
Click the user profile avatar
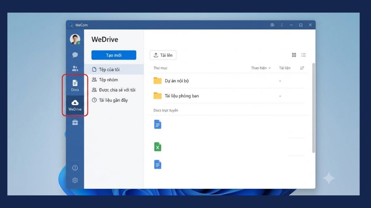[x=75, y=39]
